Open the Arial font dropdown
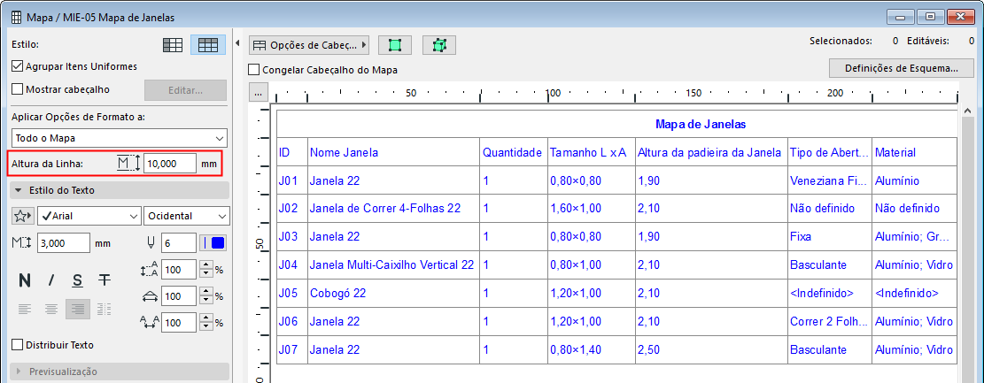984x383 pixels. (x=89, y=216)
